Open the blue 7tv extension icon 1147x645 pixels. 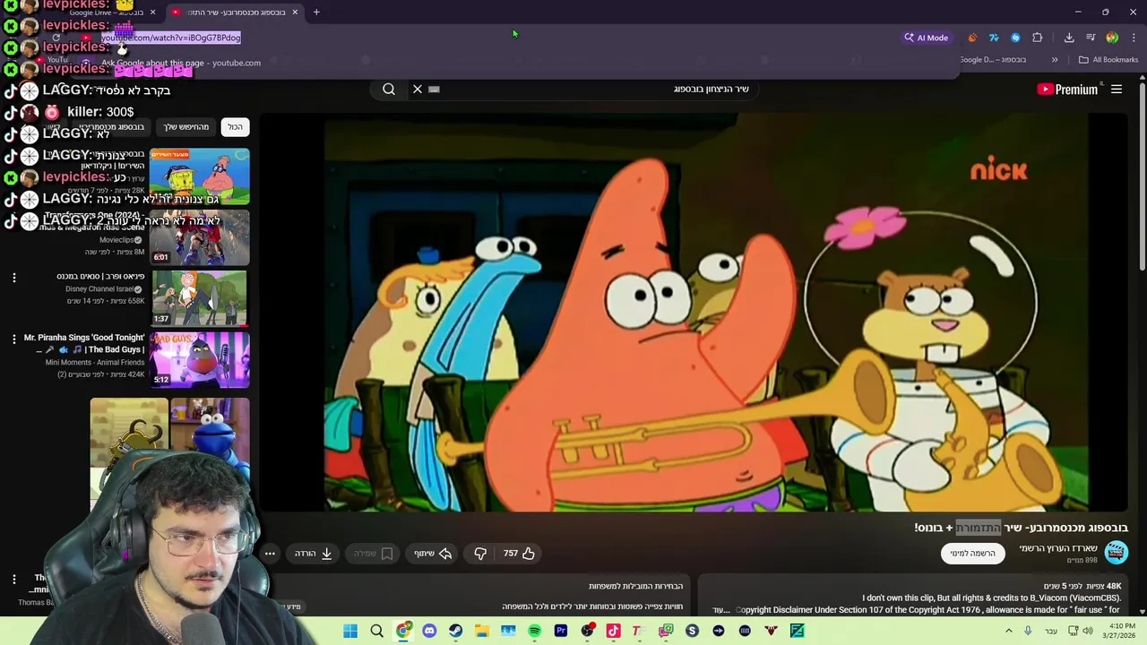click(x=994, y=38)
